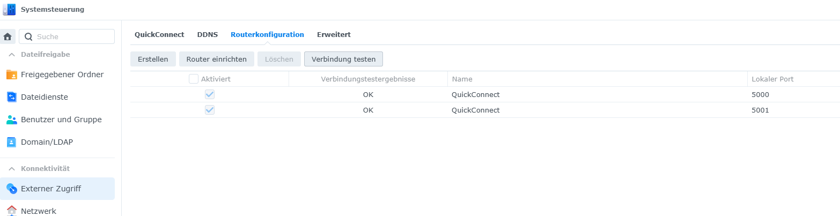
Task: Click the Verbindung testen button
Action: coord(343,59)
